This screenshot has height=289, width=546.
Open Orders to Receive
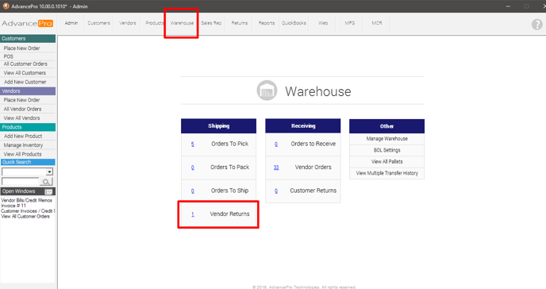(313, 144)
